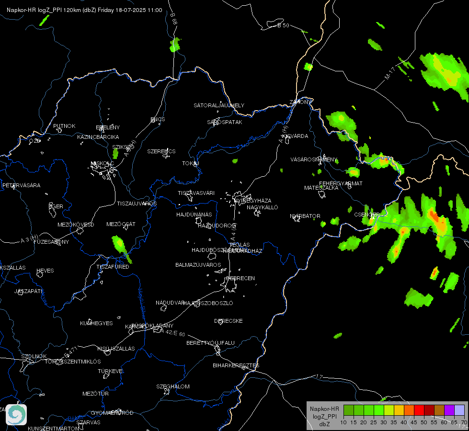Click the SAROSPATAK town label

(225, 122)
